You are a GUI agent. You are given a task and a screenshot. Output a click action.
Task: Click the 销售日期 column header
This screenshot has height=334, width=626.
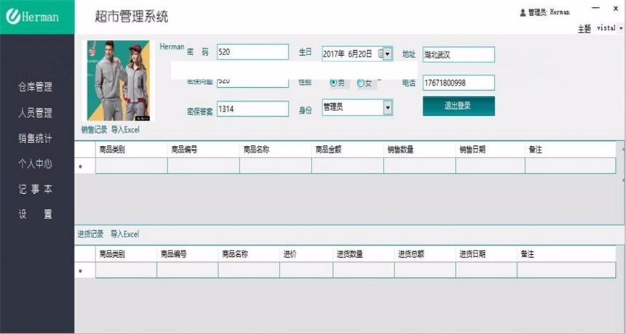pos(491,150)
